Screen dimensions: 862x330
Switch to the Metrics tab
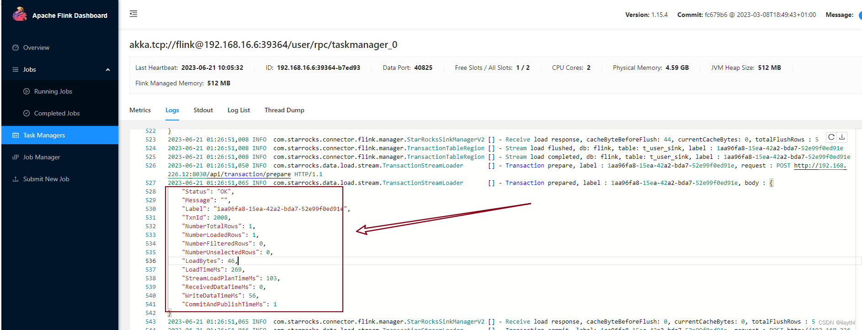tap(140, 110)
